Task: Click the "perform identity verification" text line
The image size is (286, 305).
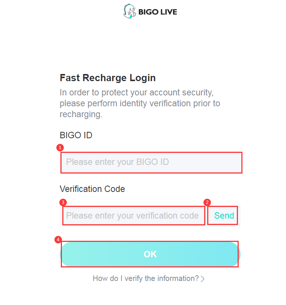Action: [x=140, y=104]
